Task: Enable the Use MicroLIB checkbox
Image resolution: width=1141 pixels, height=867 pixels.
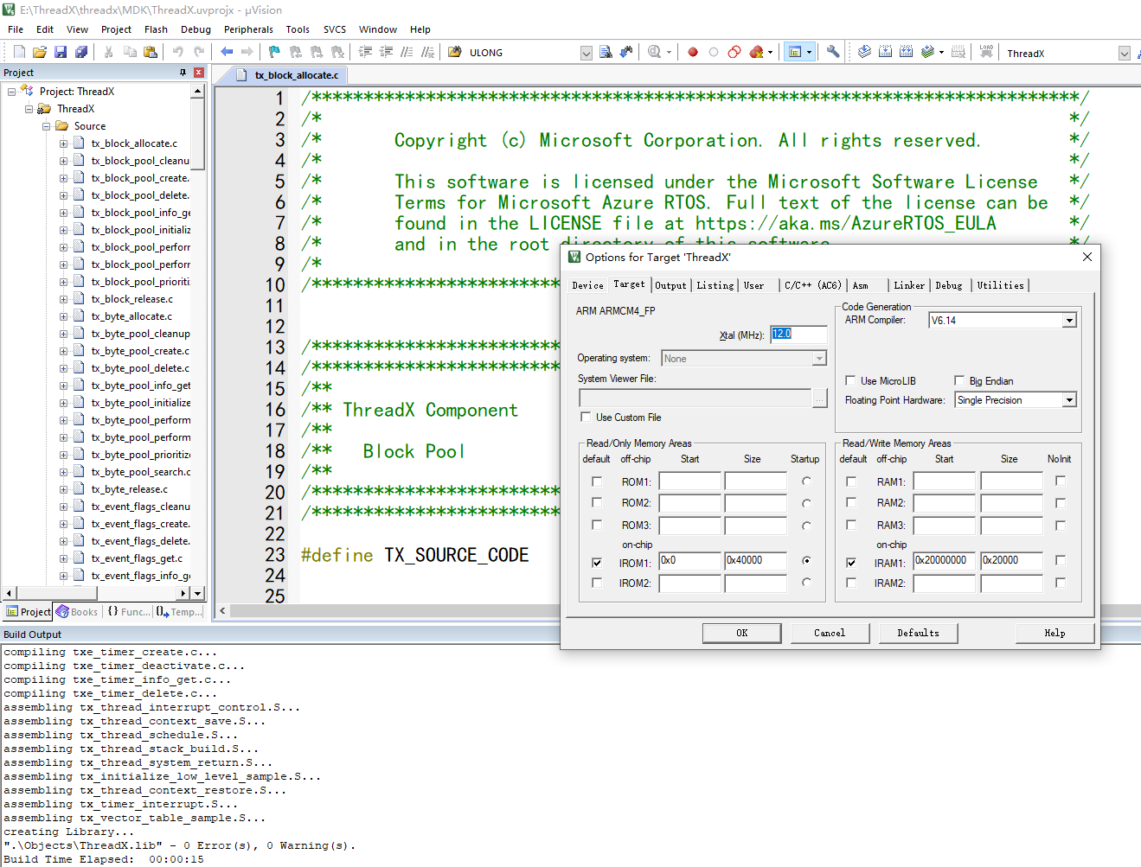Action: click(850, 381)
